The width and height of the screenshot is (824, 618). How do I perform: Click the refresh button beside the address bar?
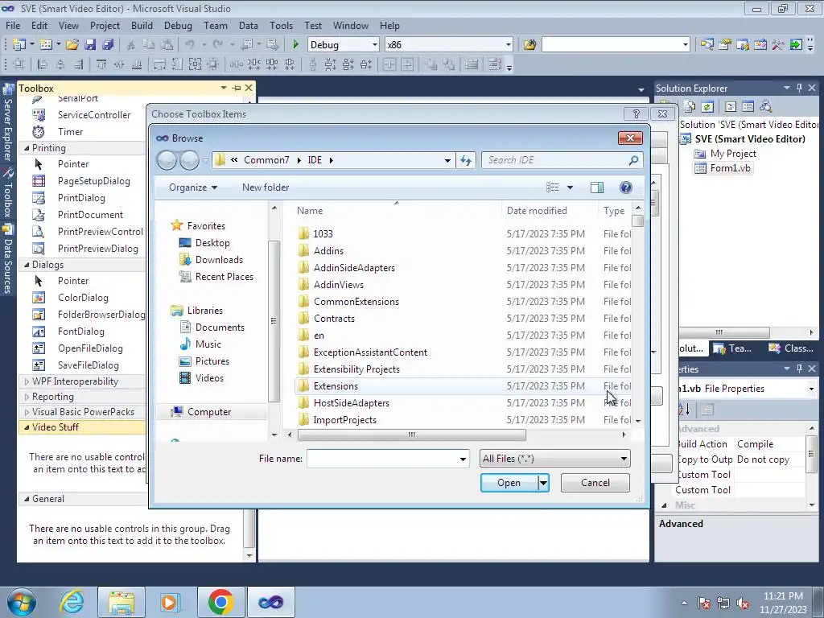coord(466,160)
